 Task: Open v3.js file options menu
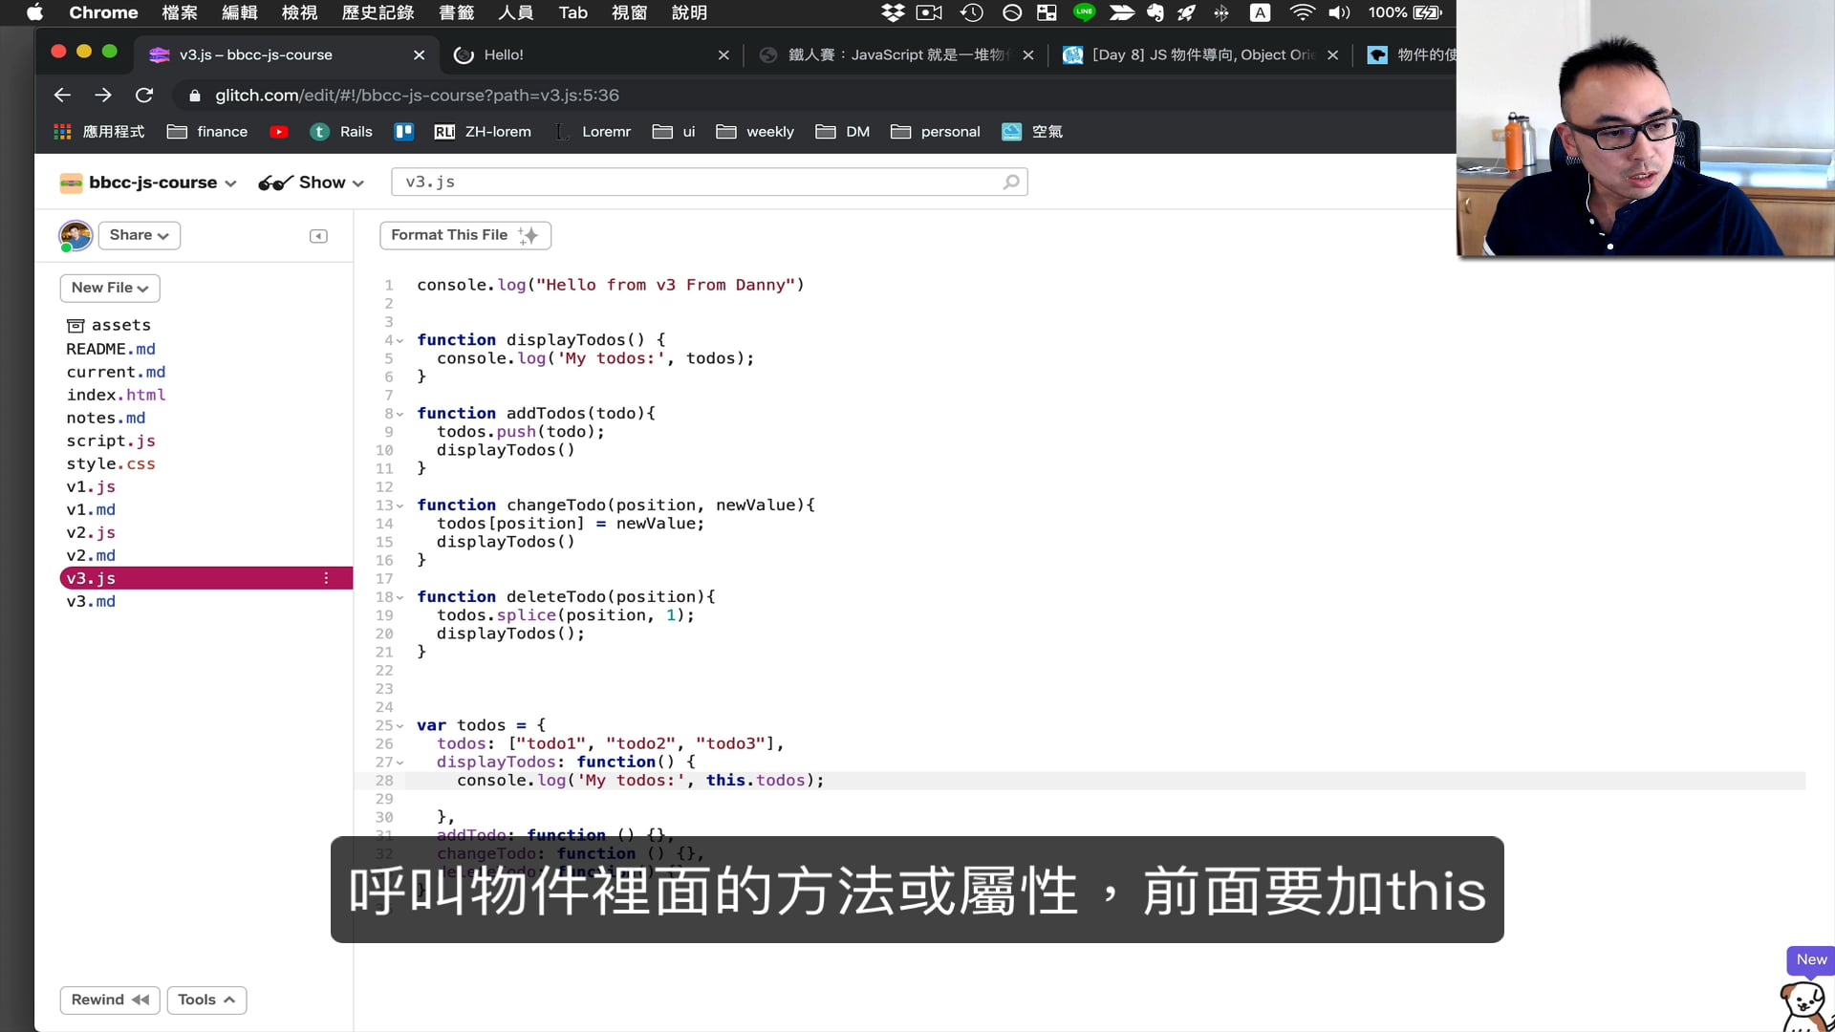point(326,578)
